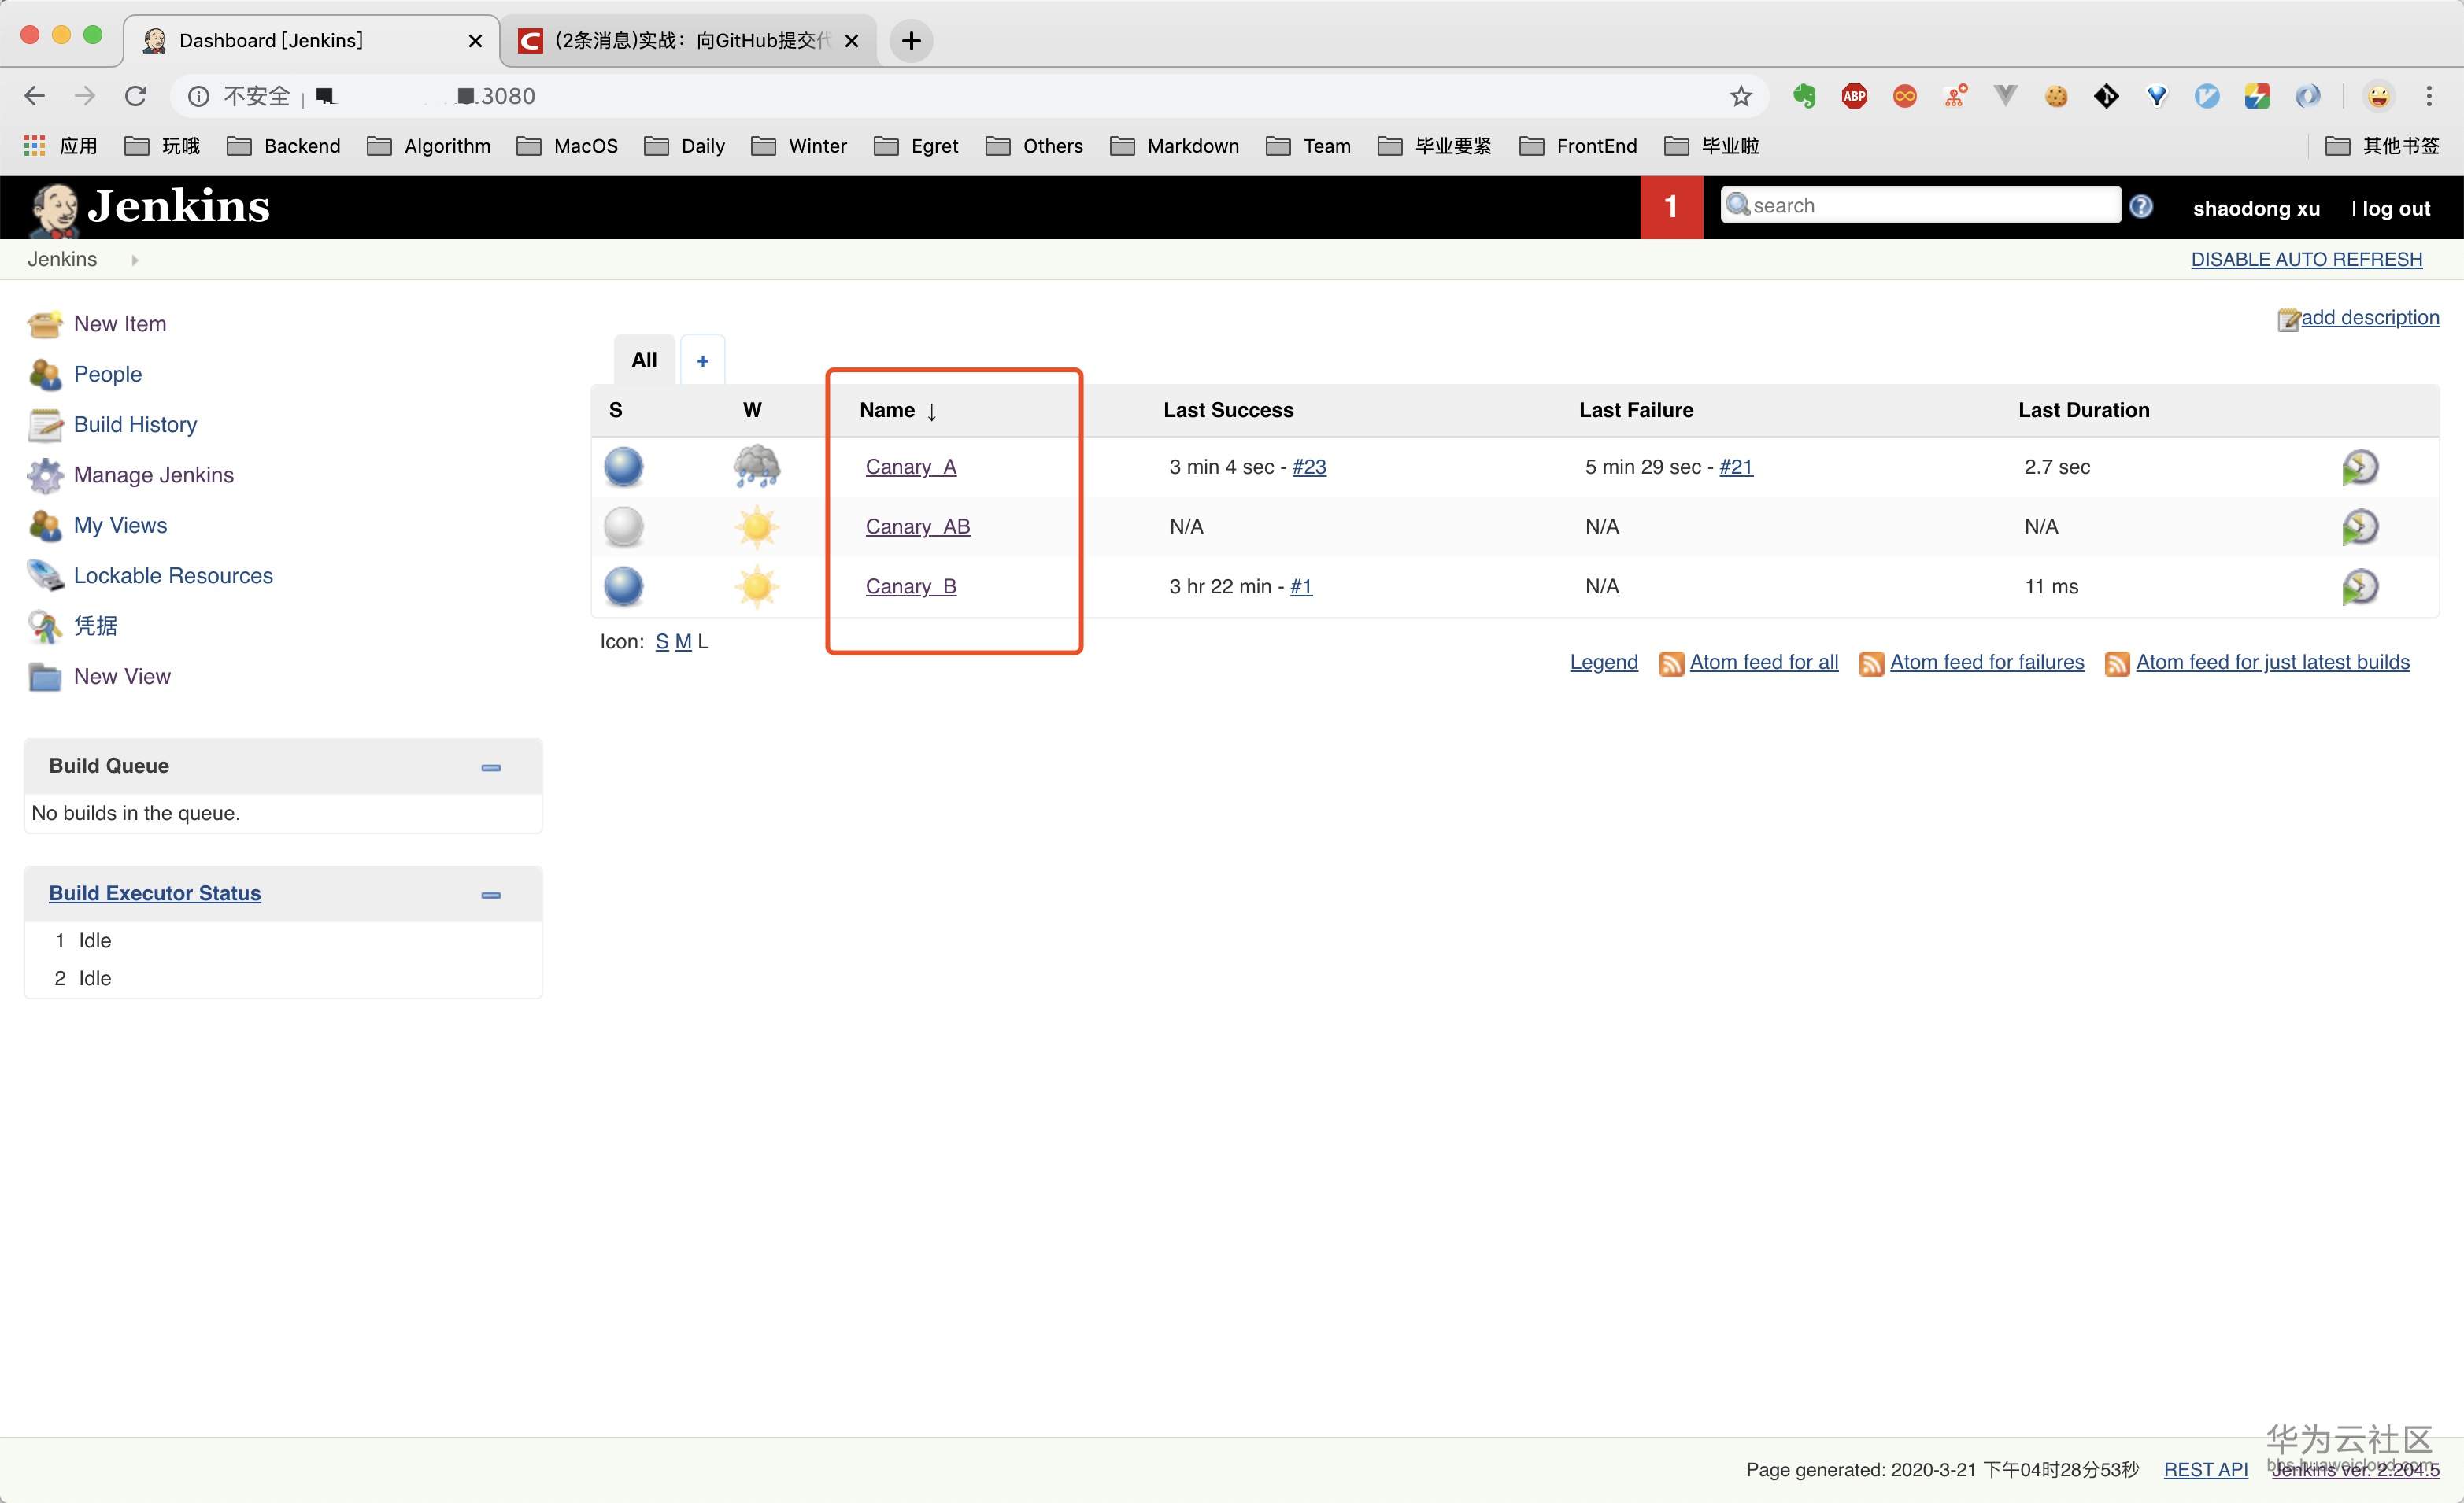This screenshot has width=2464, height=1503.
Task: Collapse the Build Queue panel
Action: pyautogui.click(x=491, y=767)
